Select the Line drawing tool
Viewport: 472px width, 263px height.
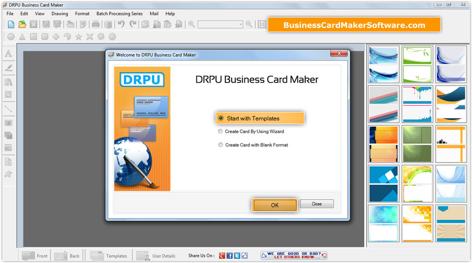pos(8,109)
